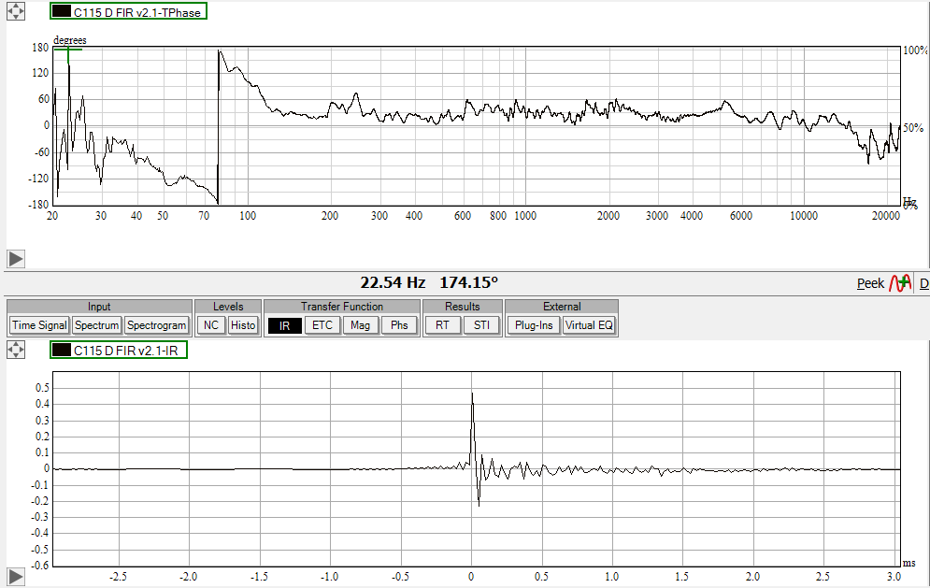
Task: Click the ms time axis unit label
Action: pos(909,563)
